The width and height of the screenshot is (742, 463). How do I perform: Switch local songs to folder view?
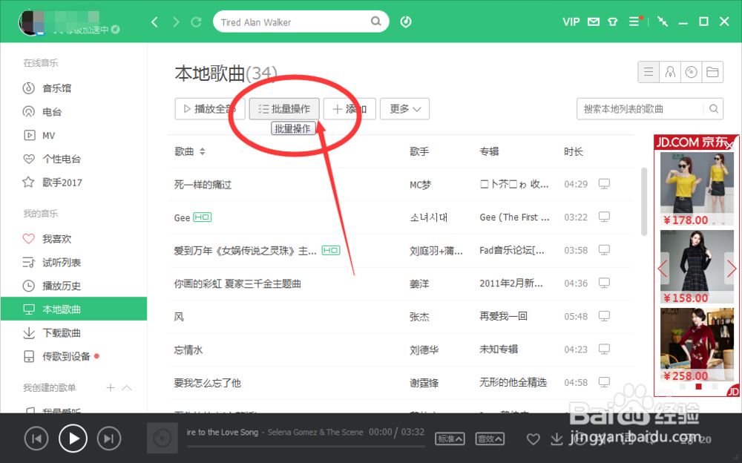[712, 71]
